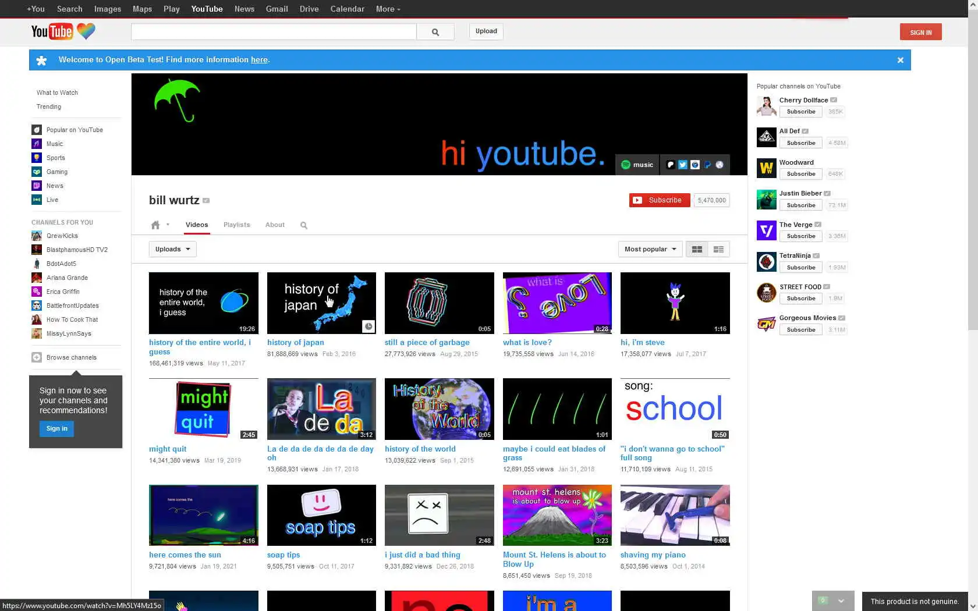The image size is (978, 611).
Task: Open Calendar from the top bar
Action: (x=348, y=9)
